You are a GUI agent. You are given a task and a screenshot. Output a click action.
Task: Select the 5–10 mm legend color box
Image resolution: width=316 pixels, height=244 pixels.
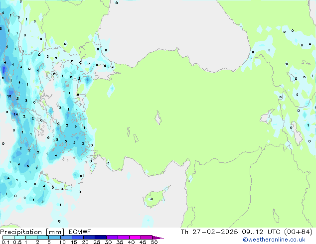54,238
